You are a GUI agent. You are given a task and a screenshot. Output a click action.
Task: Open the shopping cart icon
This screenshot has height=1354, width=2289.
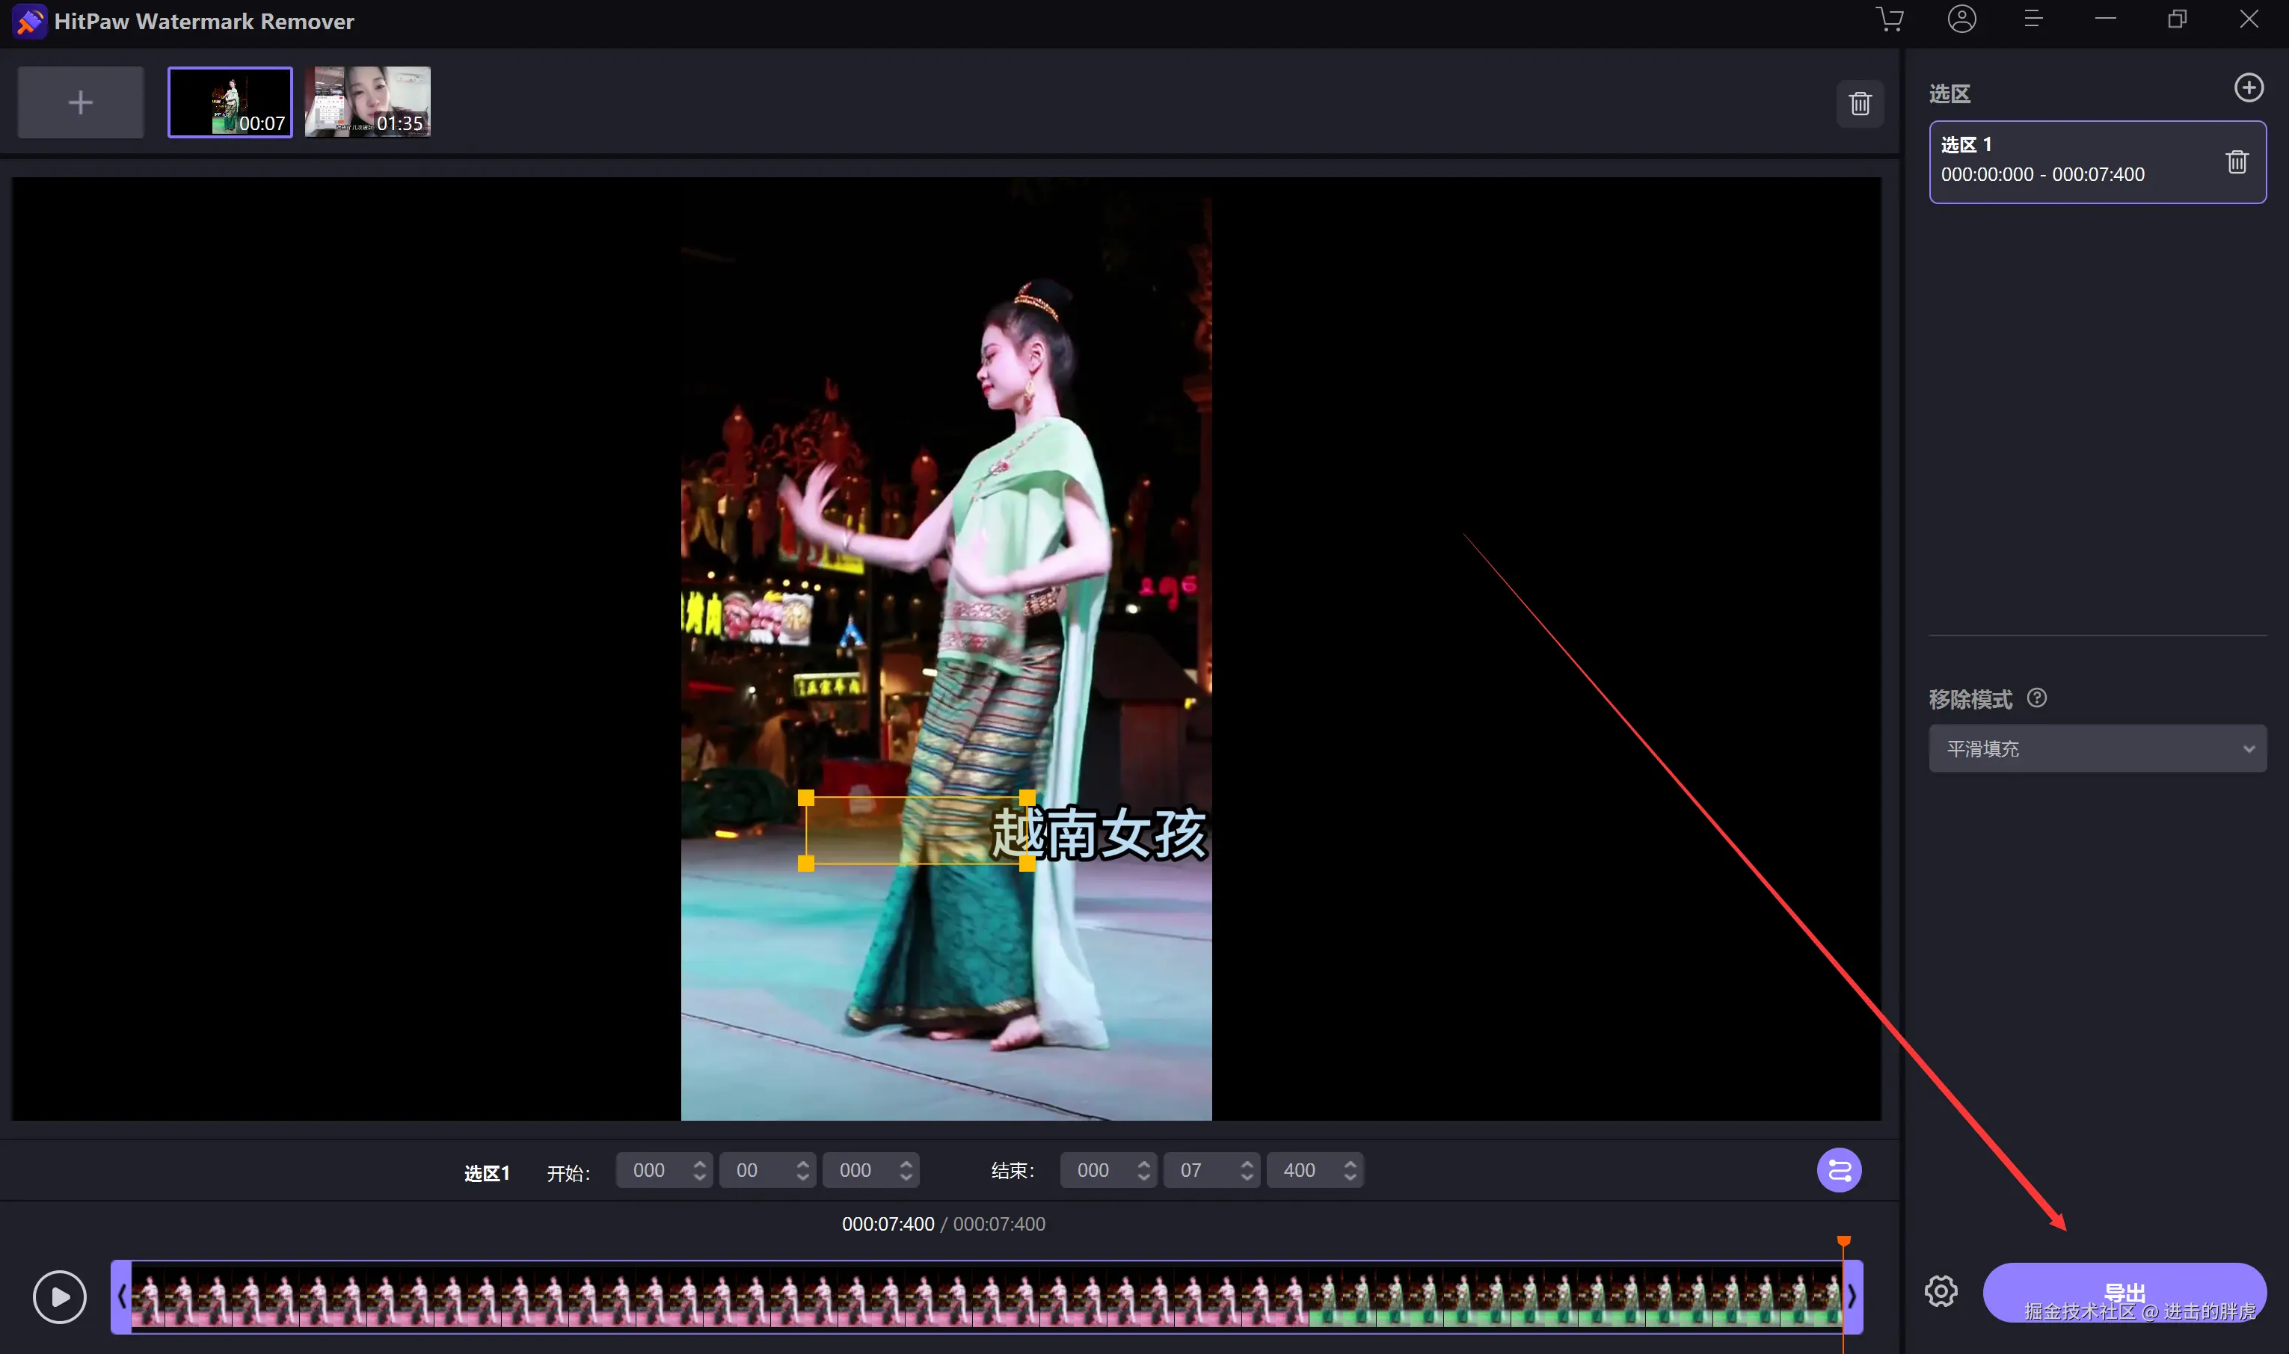1890,19
